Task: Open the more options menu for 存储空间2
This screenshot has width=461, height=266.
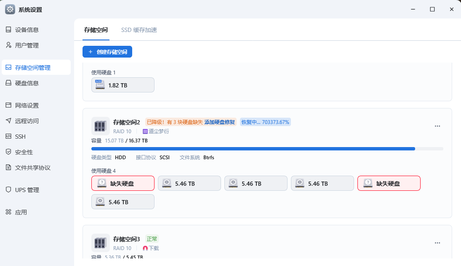Action: point(437,126)
